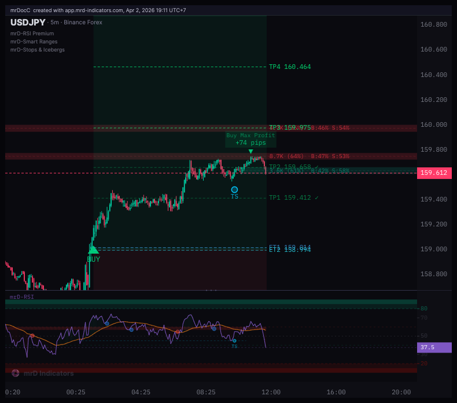Click the ET2 158.994 entry label

[x=290, y=250]
